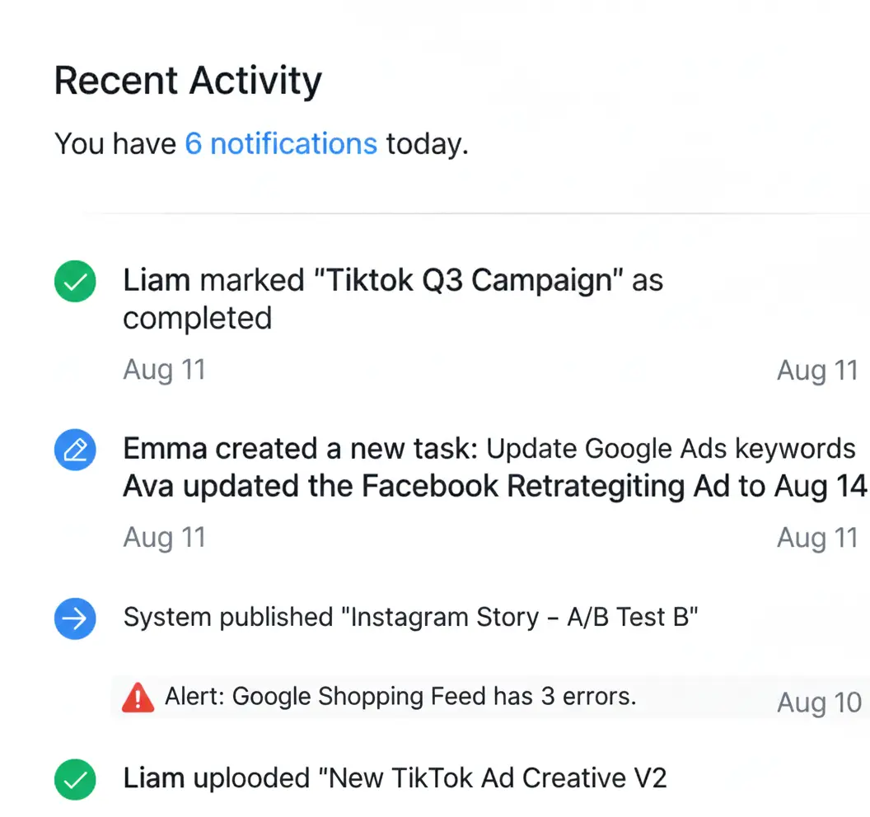
Task: Click the Recent Activity heading
Action: 188,82
